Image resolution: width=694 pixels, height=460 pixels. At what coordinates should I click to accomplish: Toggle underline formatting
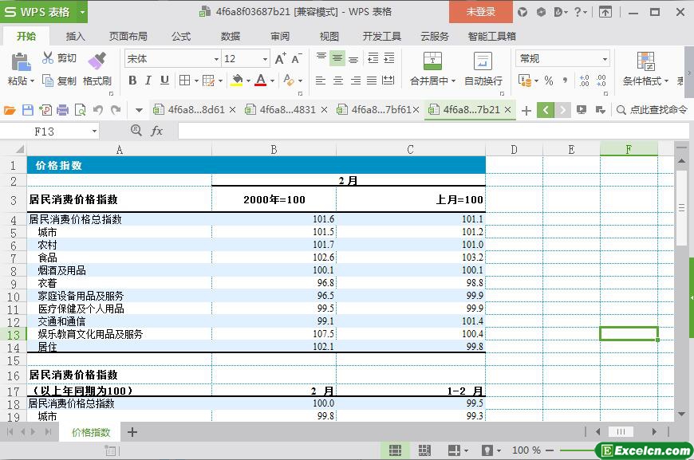(164, 81)
